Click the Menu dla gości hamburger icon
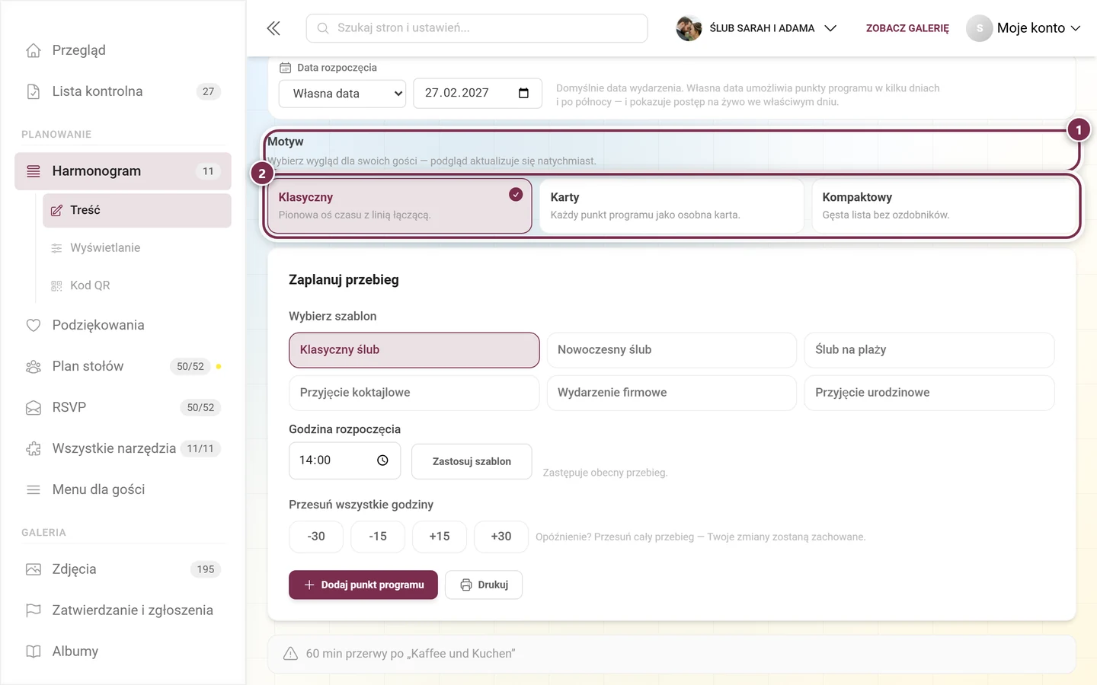Screen dimensions: 1097x685 [x=34, y=489]
